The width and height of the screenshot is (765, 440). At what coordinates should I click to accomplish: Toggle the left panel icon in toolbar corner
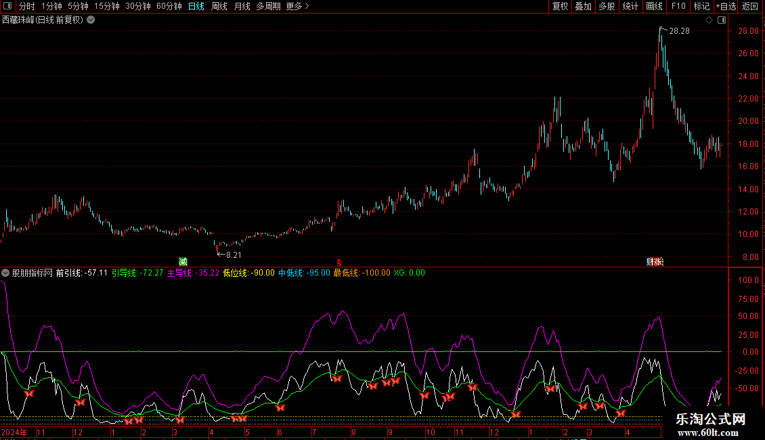tap(7, 6)
